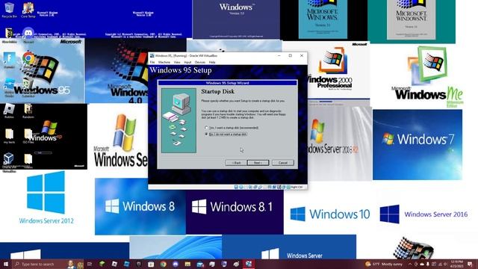The width and height of the screenshot is (478, 269).
Task: Open the Help menu in VirtualBox
Action: point(212,62)
